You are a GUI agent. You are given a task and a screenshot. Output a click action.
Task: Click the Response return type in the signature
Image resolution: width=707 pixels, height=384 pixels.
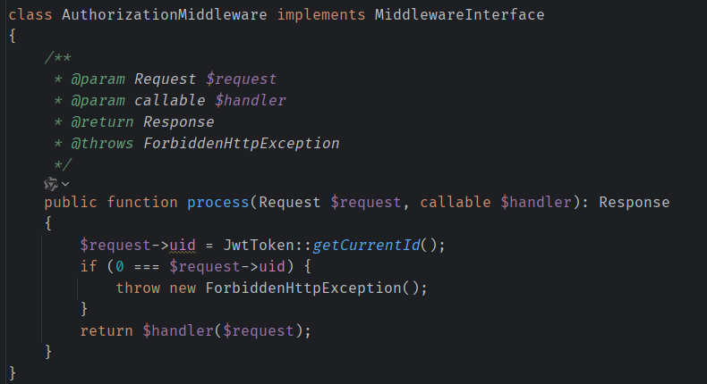click(x=634, y=203)
